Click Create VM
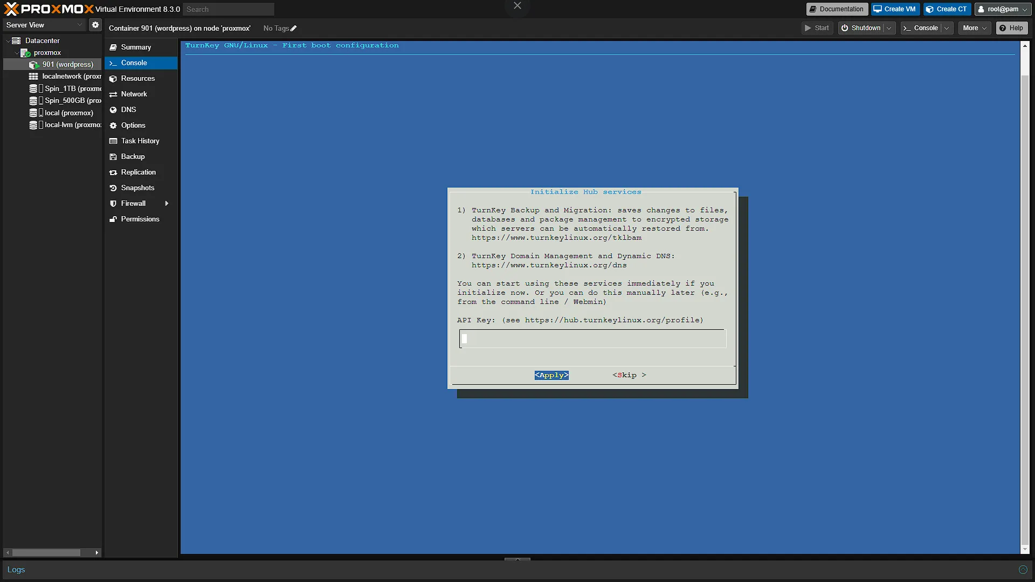Viewport: 1035px width, 582px height. coord(895,9)
